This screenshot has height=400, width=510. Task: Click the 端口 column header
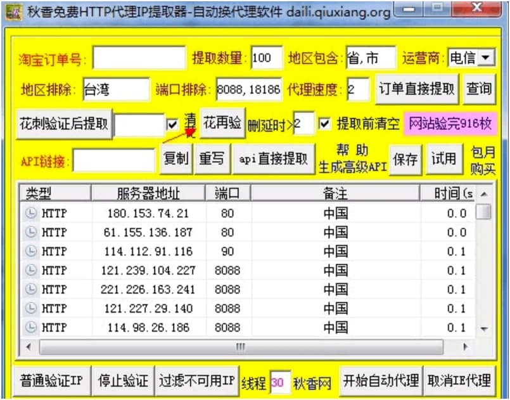pos(227,193)
